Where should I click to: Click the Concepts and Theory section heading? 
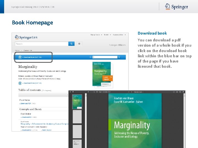(x=31, y=109)
